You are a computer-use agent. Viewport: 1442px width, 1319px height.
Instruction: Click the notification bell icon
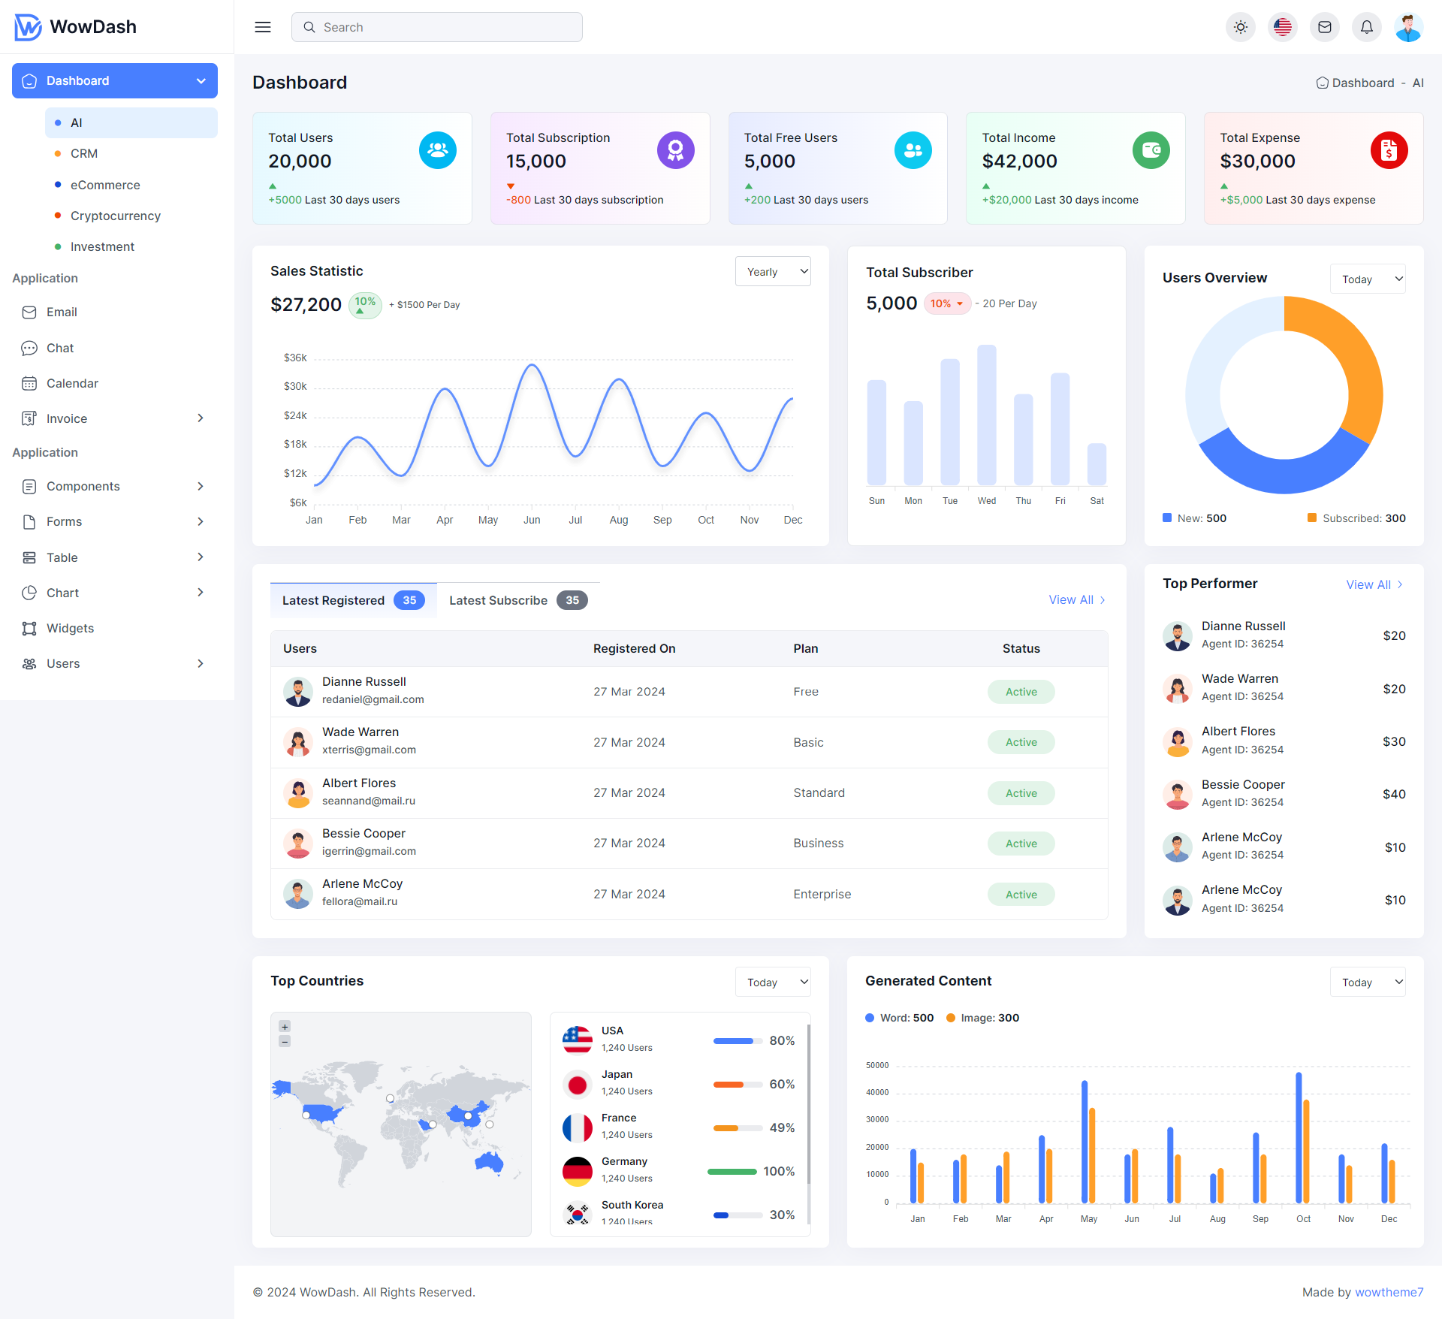(x=1367, y=26)
